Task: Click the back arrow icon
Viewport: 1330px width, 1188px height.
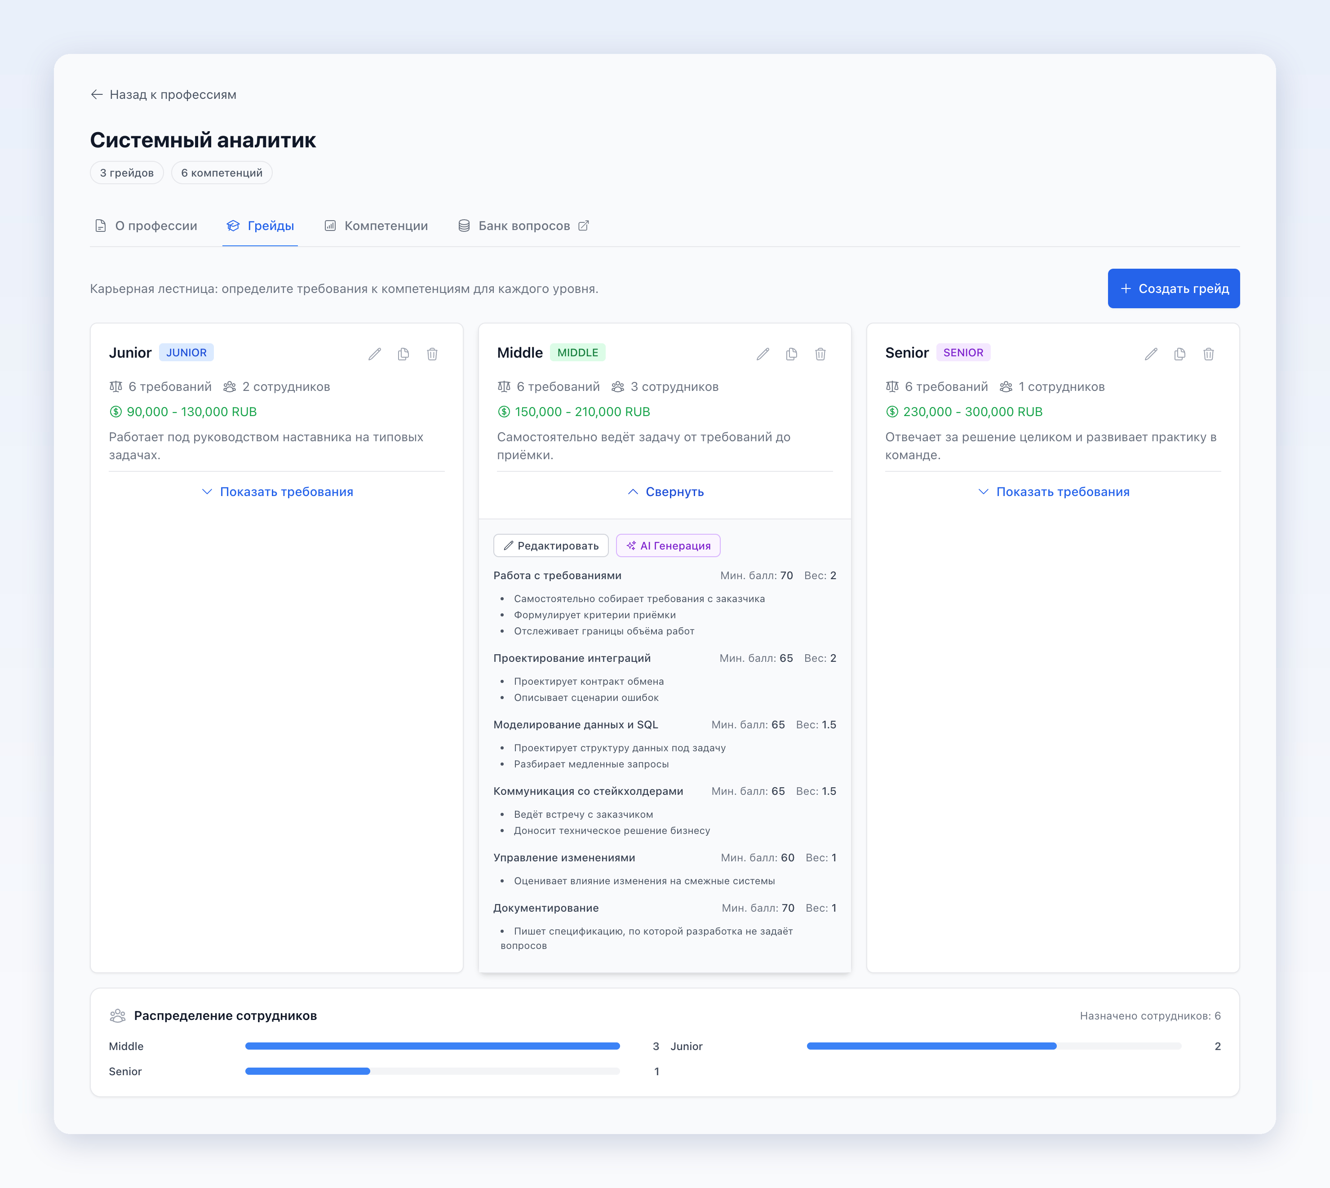Action: tap(97, 95)
